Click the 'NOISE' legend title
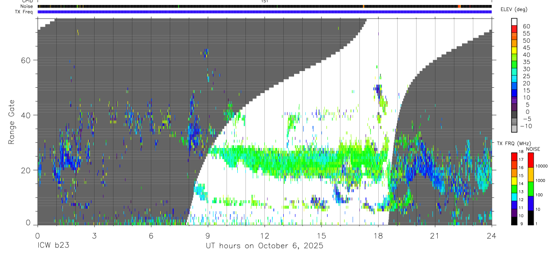The image size is (553, 255). (x=533, y=149)
